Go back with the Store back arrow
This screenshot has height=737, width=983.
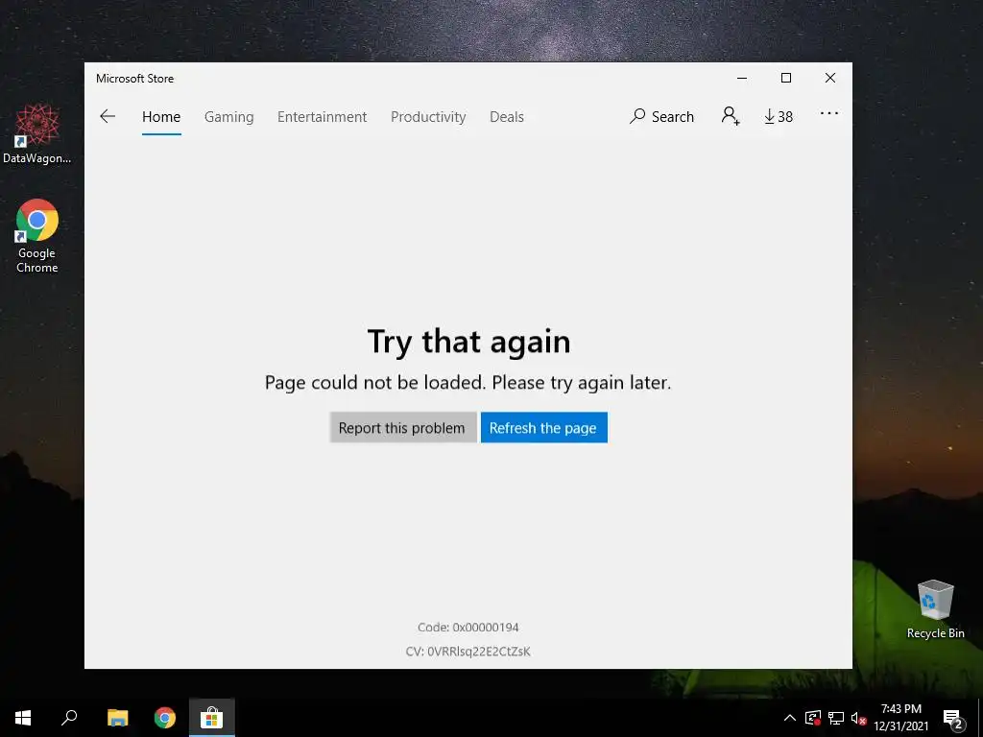click(108, 116)
